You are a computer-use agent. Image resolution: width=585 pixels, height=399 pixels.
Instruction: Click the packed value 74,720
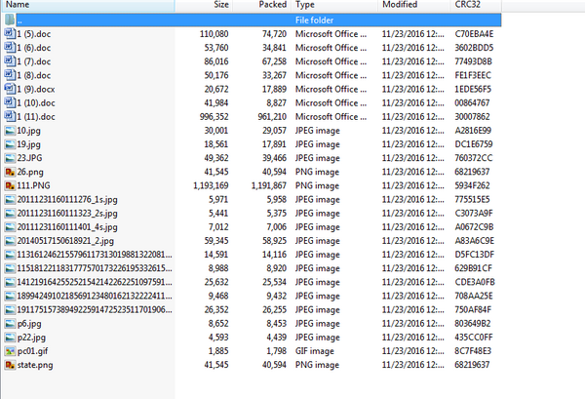pos(274,34)
